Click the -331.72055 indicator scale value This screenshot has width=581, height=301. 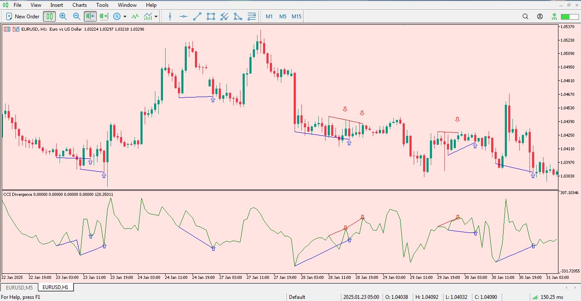click(x=570, y=271)
